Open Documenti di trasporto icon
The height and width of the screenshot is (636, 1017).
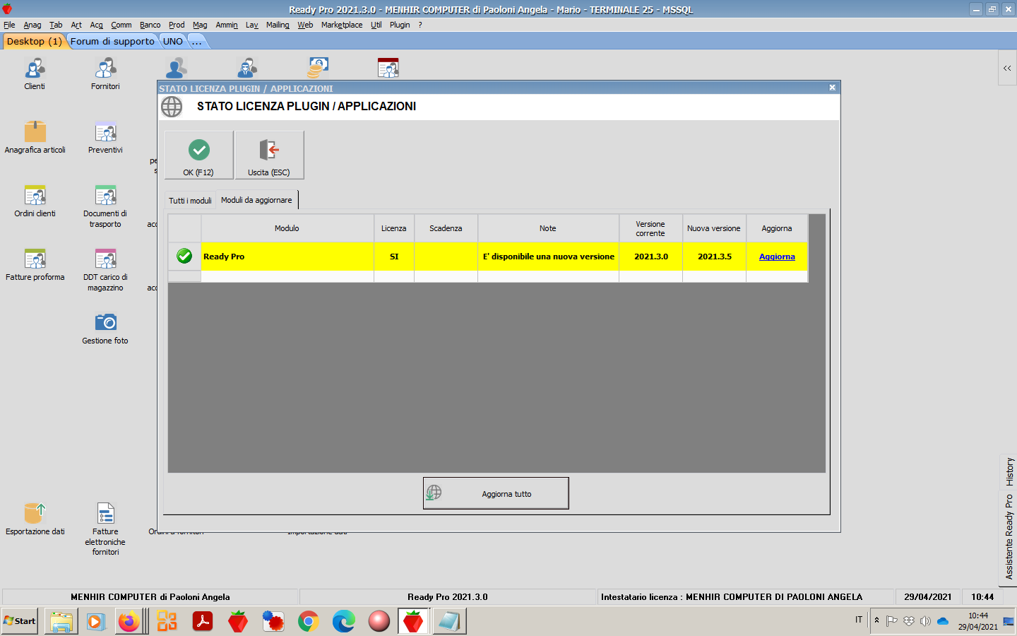[x=105, y=206]
